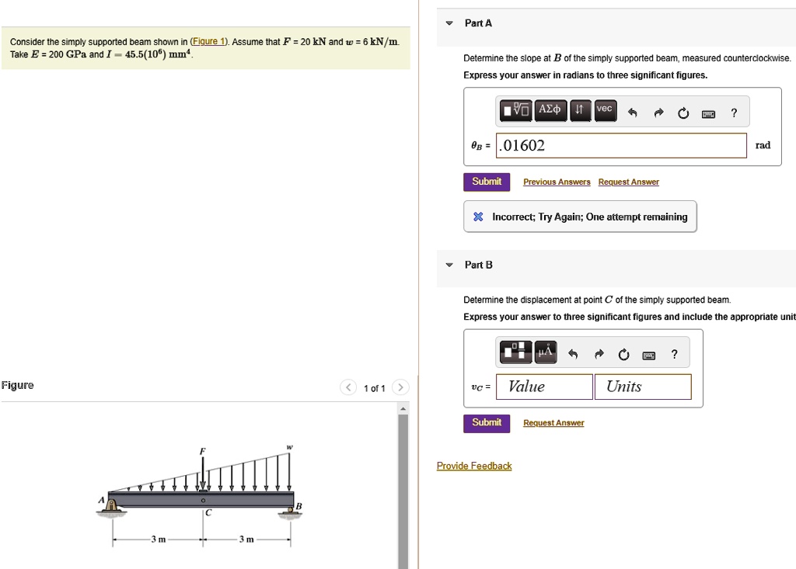This screenshot has height=569, width=796.
Task: Undo last edit in Part A toolbar
Action: click(632, 113)
